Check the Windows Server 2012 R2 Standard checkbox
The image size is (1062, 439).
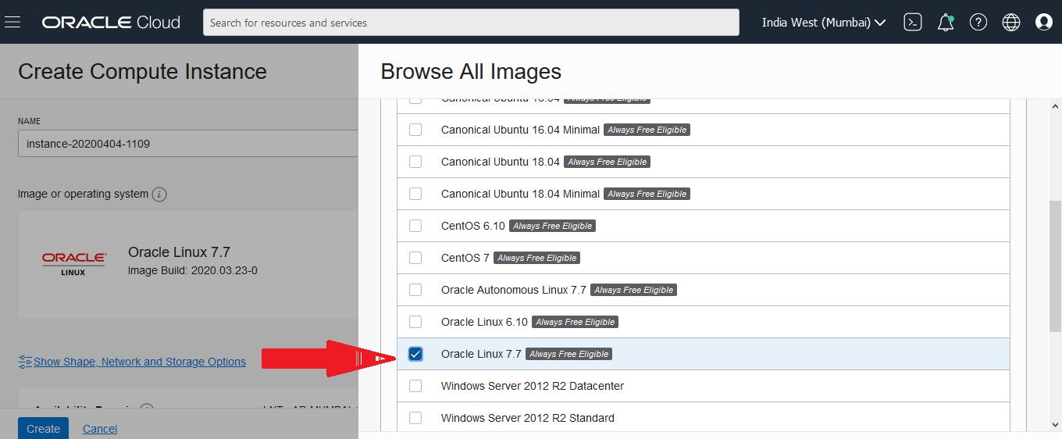coord(415,418)
